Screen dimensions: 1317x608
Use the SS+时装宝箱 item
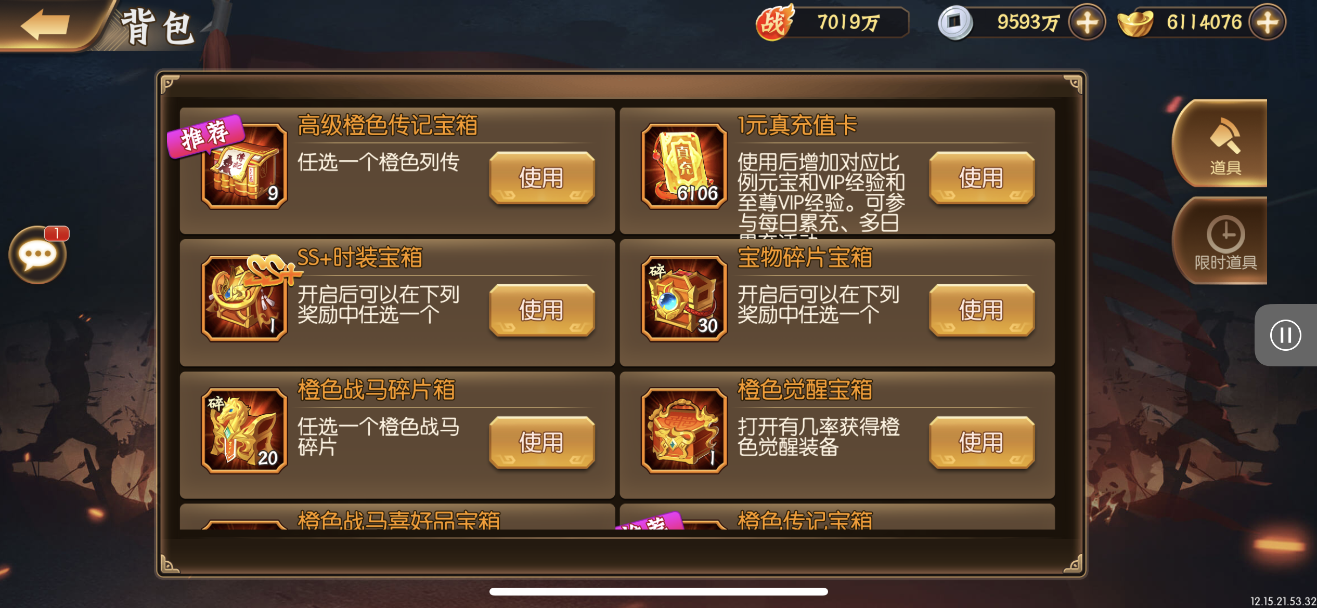click(541, 310)
